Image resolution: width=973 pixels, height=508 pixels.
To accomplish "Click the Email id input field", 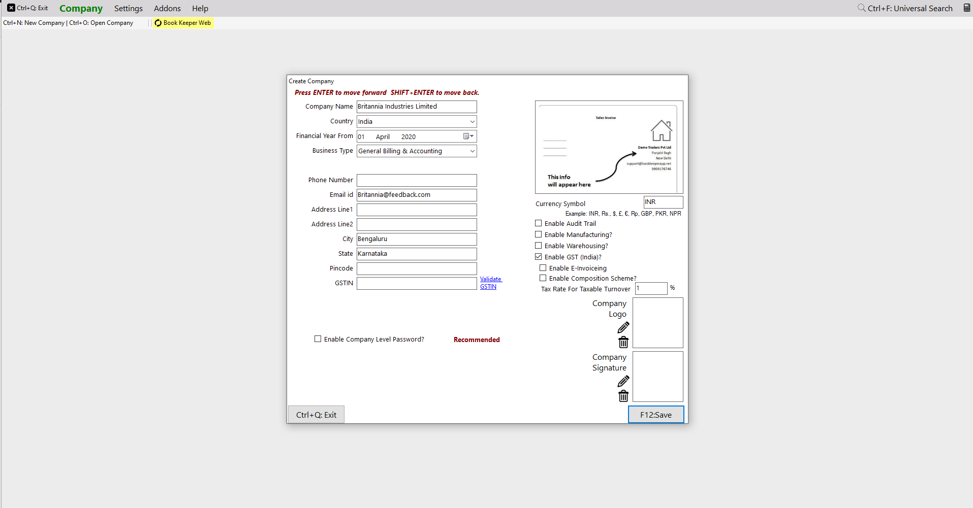I will (x=417, y=195).
